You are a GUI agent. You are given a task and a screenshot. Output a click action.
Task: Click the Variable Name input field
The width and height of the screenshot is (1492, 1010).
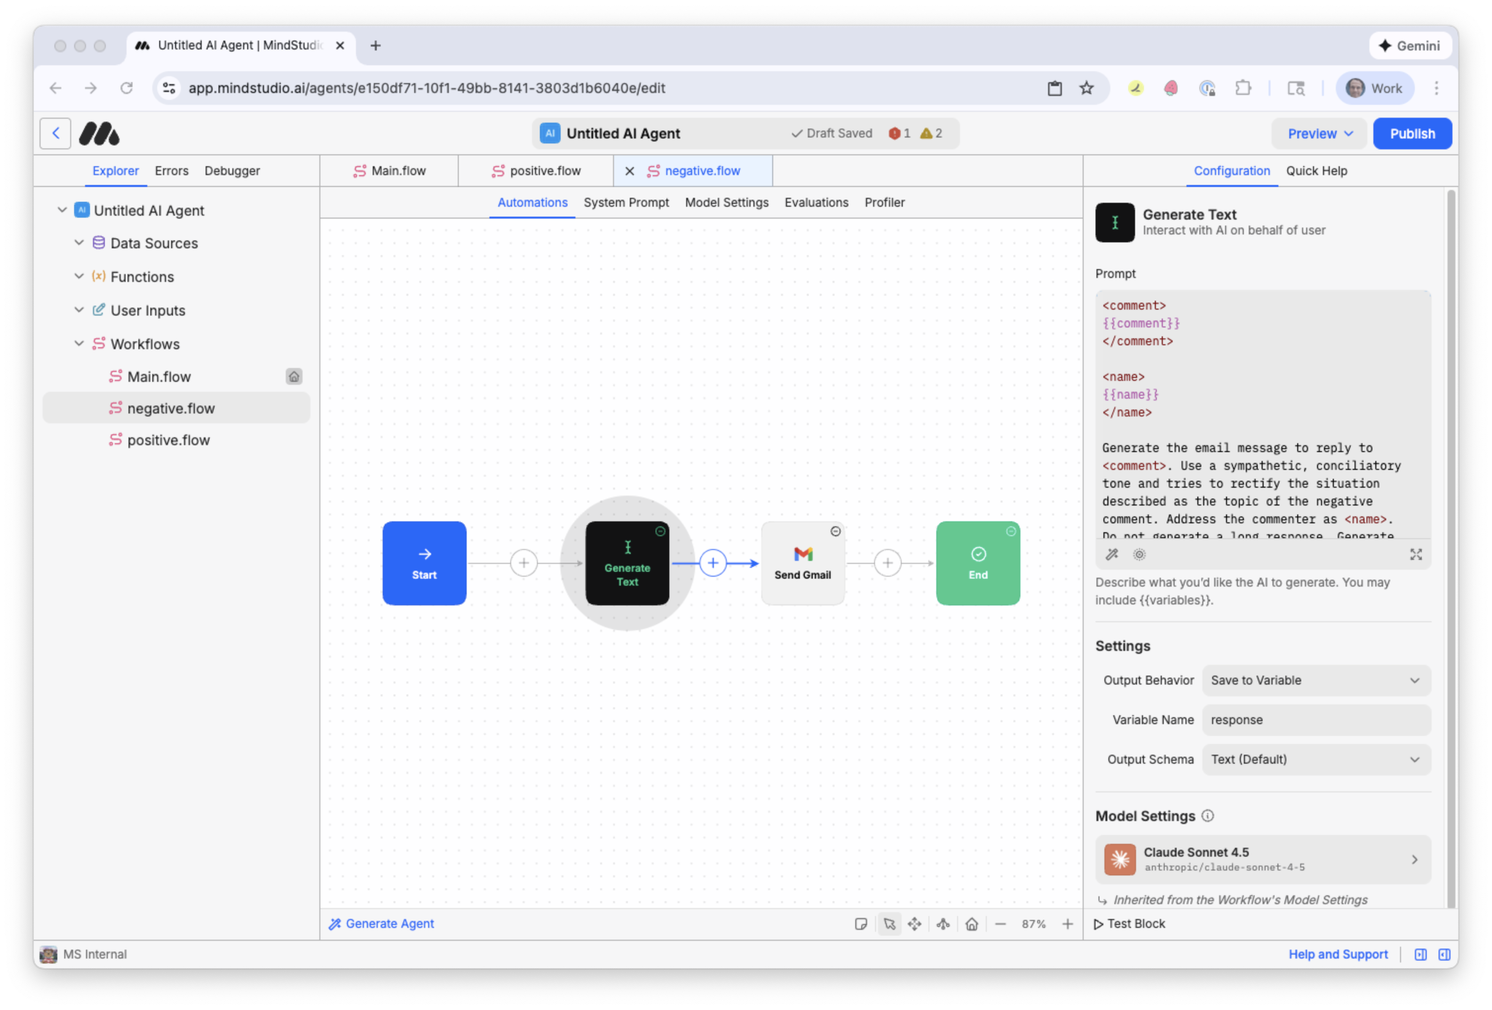point(1316,720)
